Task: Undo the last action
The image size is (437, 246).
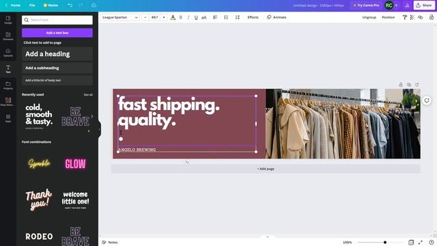Action: [x=70, y=5]
